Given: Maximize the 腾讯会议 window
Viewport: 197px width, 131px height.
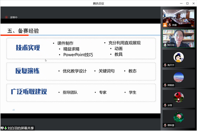Looking at the screenshot, I should click(x=187, y=3).
